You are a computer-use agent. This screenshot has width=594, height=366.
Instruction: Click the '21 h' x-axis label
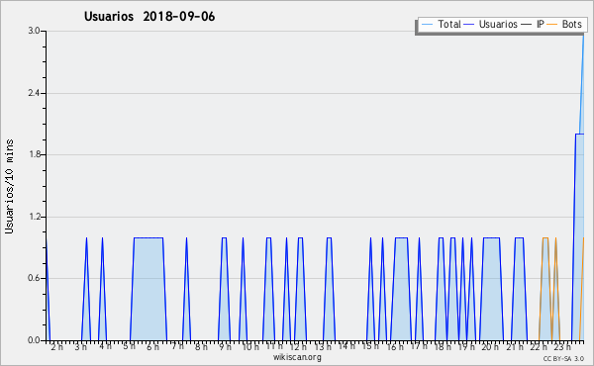click(515, 347)
